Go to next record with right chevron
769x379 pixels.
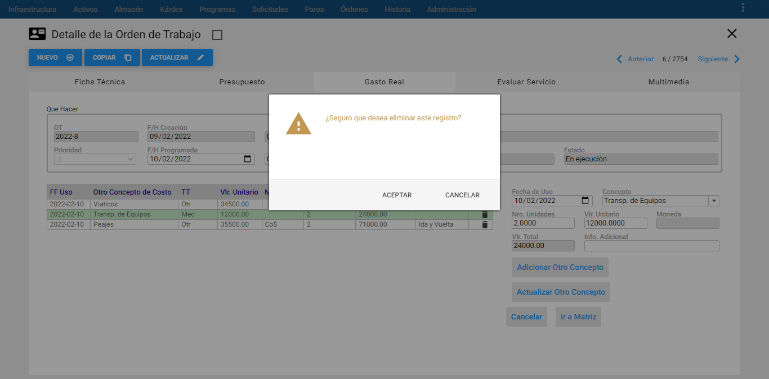(737, 59)
